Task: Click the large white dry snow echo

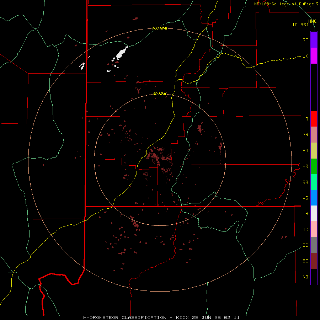Action: 122,53
